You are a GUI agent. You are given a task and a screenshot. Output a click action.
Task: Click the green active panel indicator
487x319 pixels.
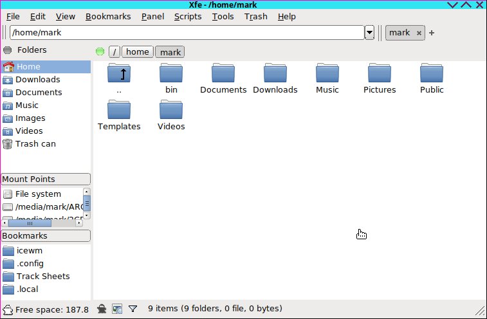coord(100,51)
